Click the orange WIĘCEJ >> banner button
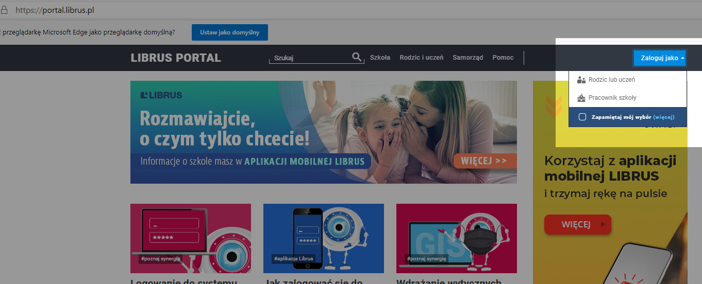Screen dimensions: 702x284 pyautogui.click(x=484, y=161)
